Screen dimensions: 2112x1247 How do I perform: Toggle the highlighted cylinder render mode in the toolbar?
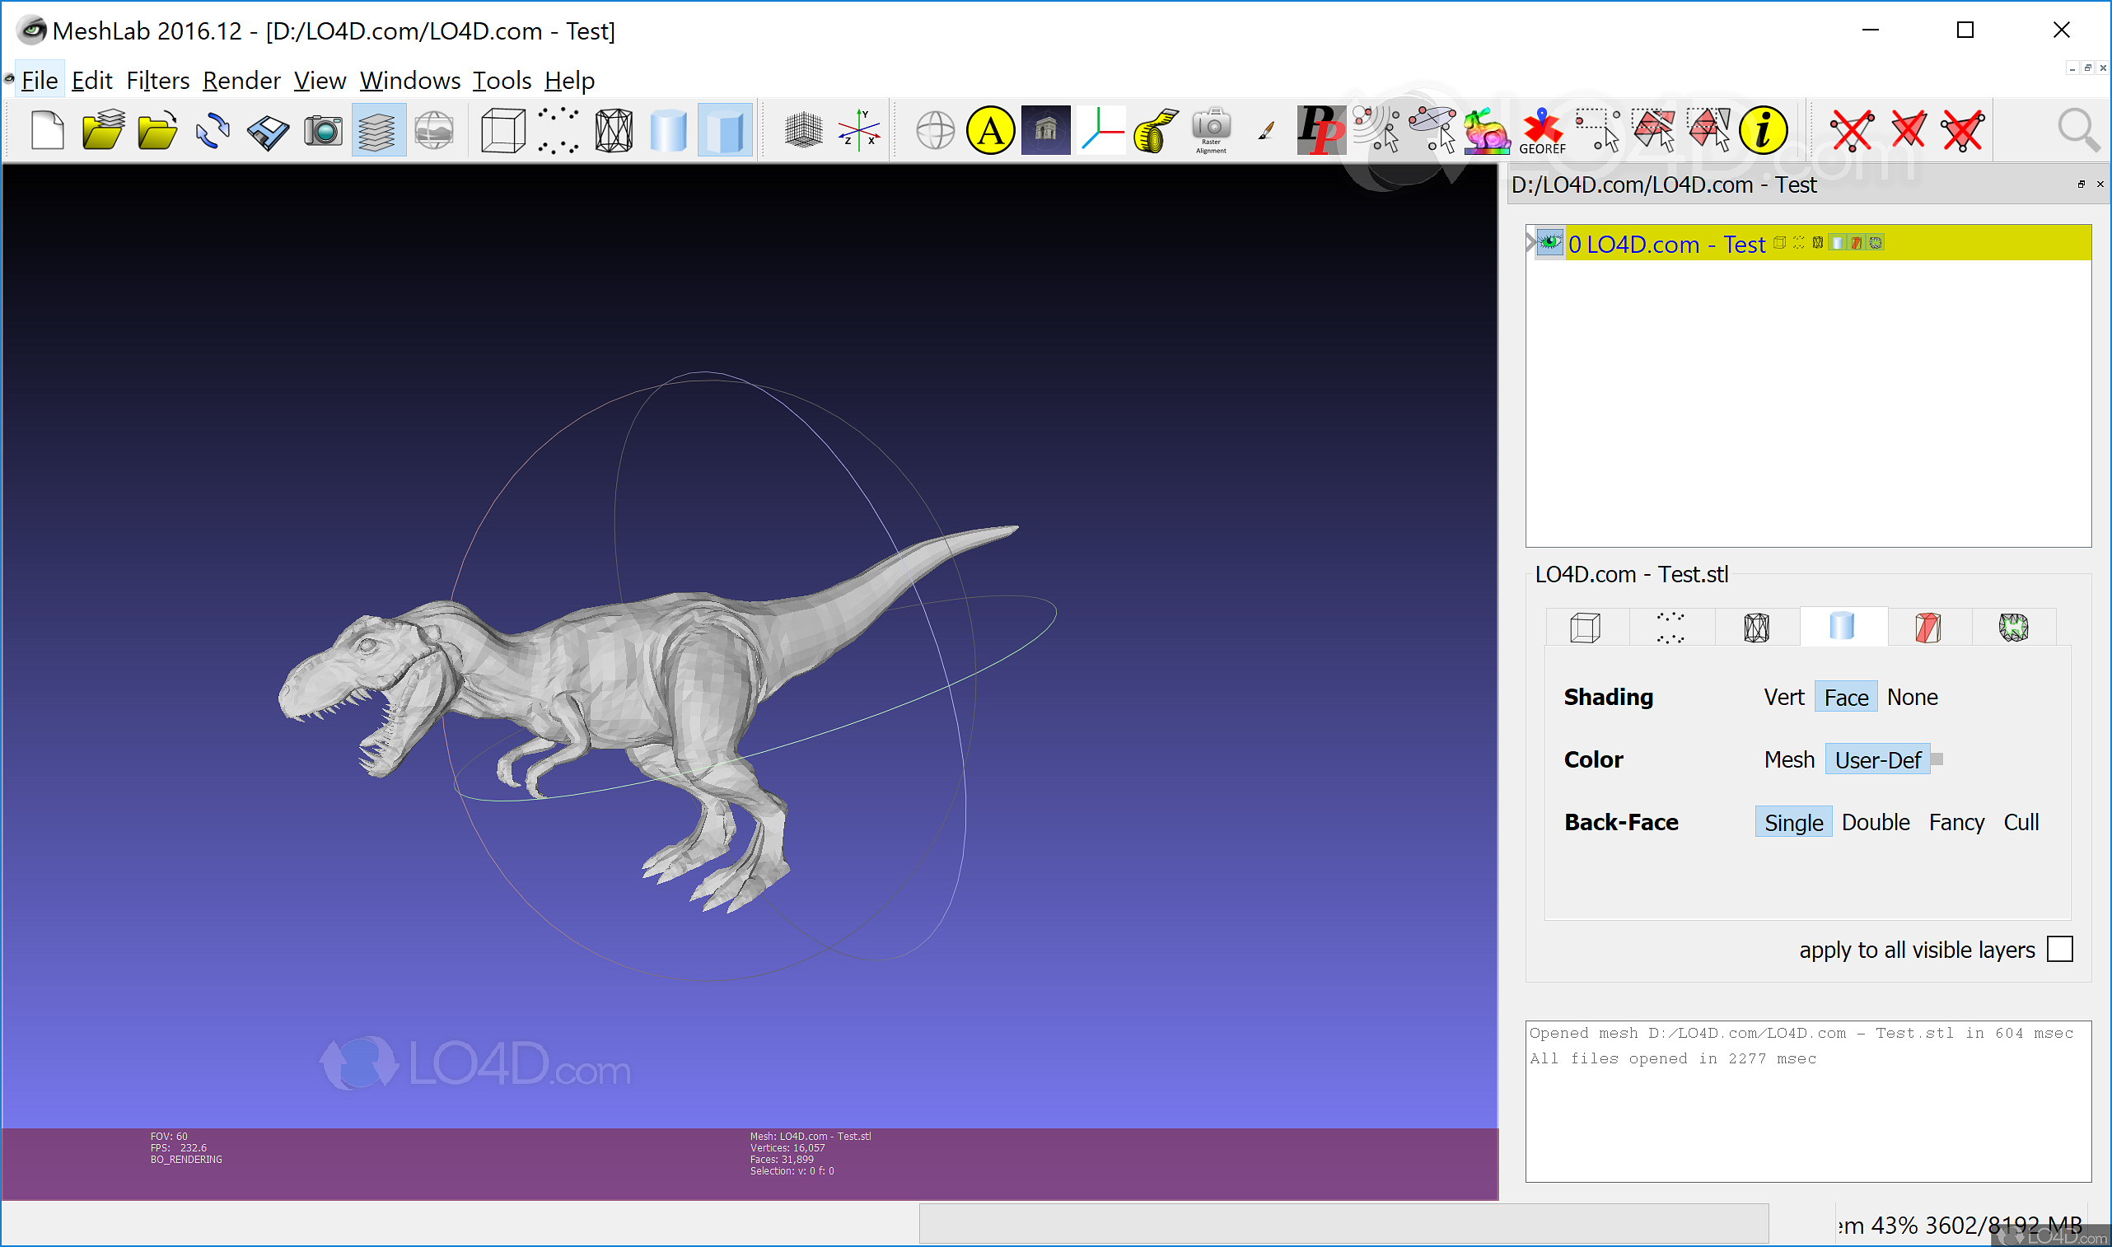(x=724, y=130)
